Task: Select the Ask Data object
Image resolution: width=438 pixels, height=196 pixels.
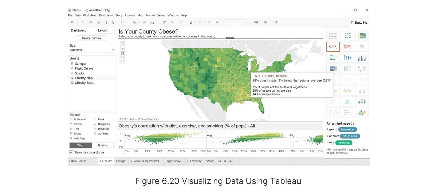Action: tap(101, 134)
